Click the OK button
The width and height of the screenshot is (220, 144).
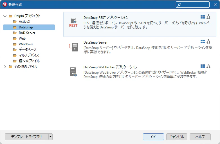153,137
